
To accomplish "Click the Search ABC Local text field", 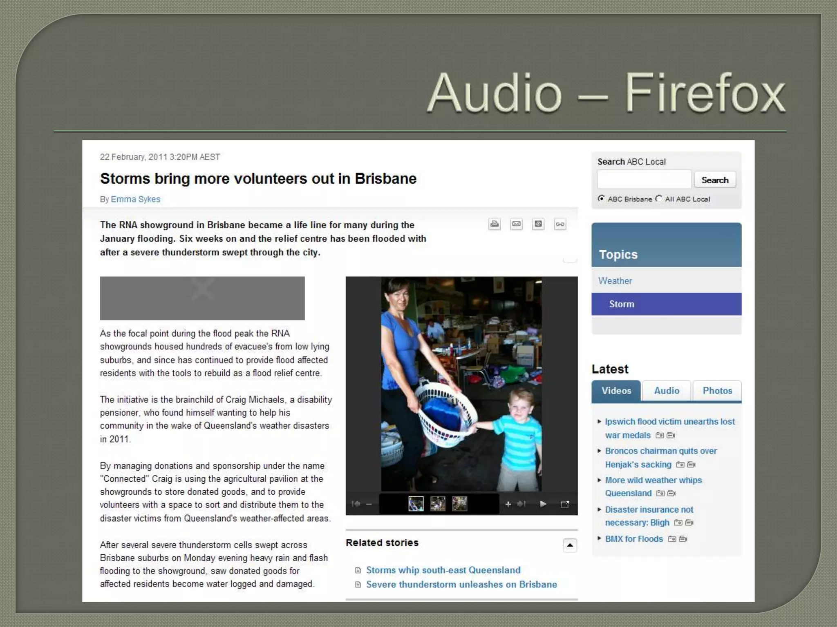I will tap(644, 180).
